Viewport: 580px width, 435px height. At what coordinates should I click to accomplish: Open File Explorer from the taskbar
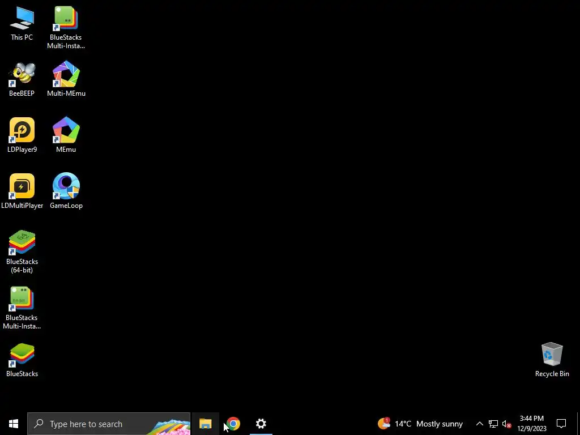point(205,424)
